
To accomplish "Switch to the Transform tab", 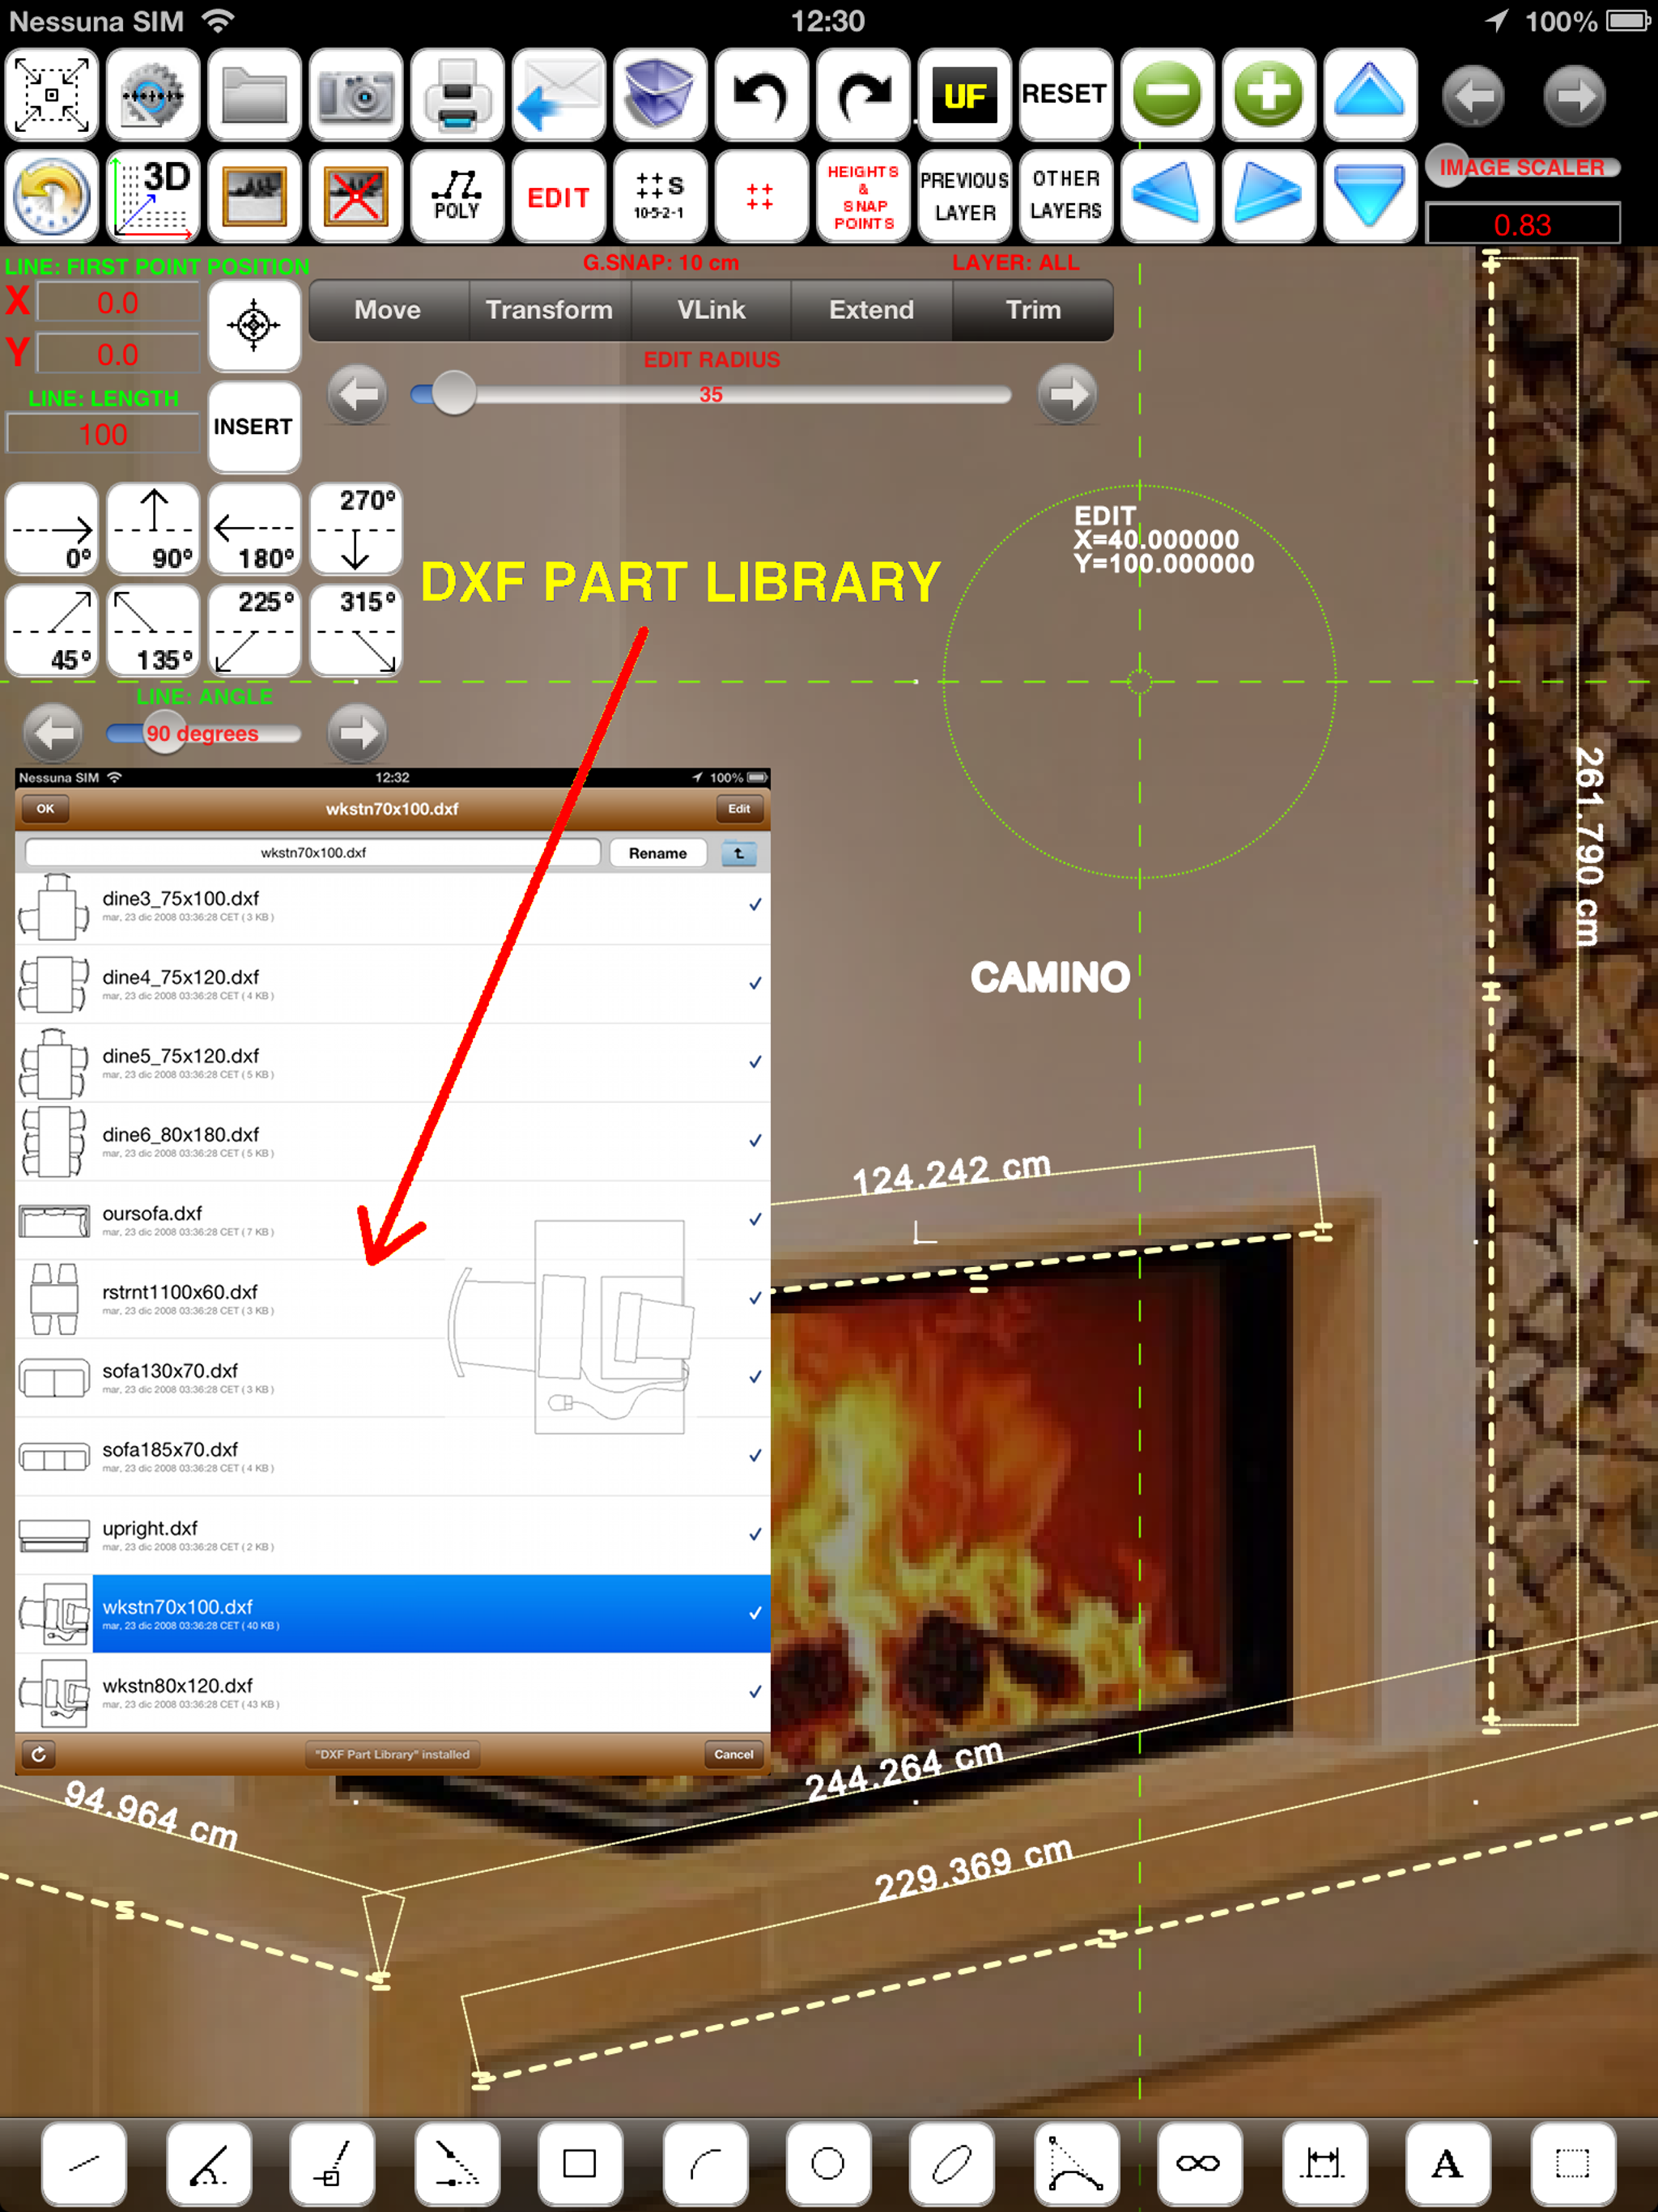I will click(x=549, y=310).
